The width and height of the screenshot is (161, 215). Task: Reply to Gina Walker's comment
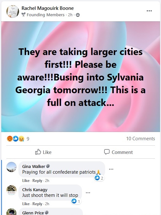37,181
